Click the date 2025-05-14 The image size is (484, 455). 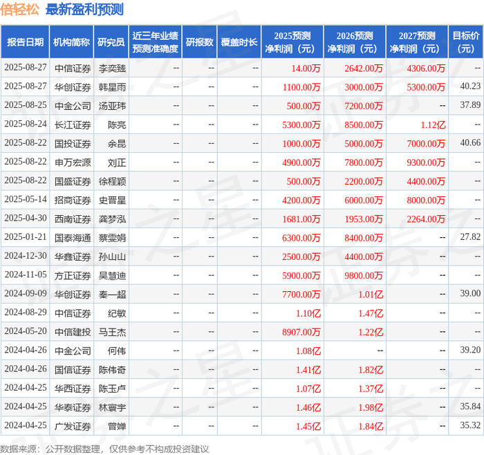[x=26, y=199]
